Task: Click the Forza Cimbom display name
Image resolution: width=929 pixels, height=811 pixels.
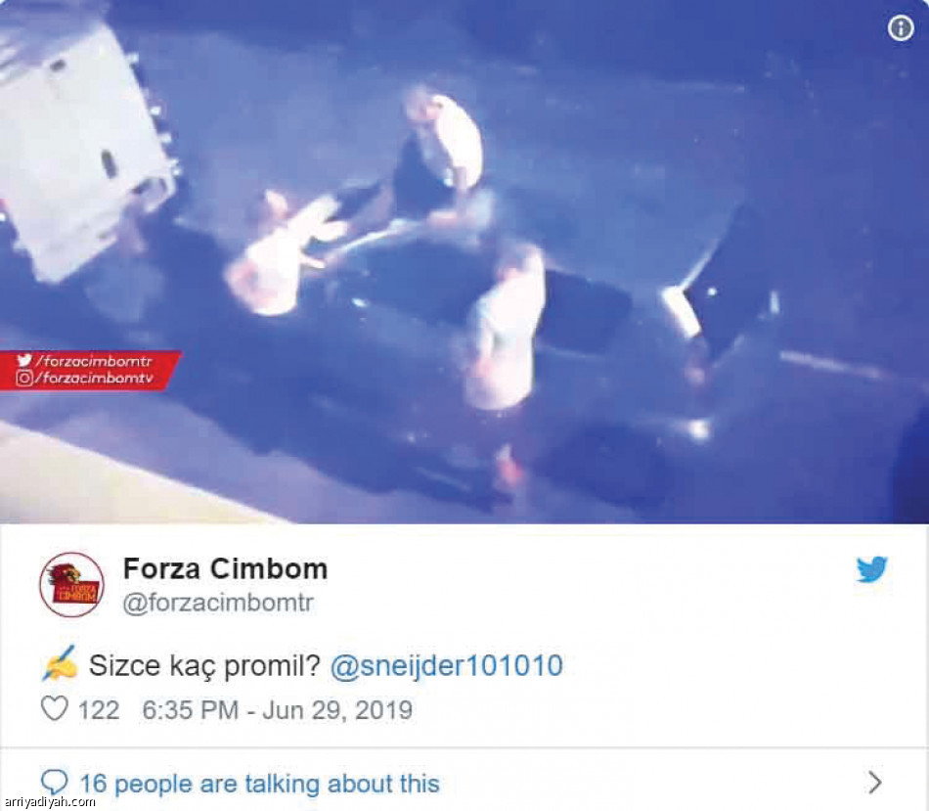Action: (225, 568)
